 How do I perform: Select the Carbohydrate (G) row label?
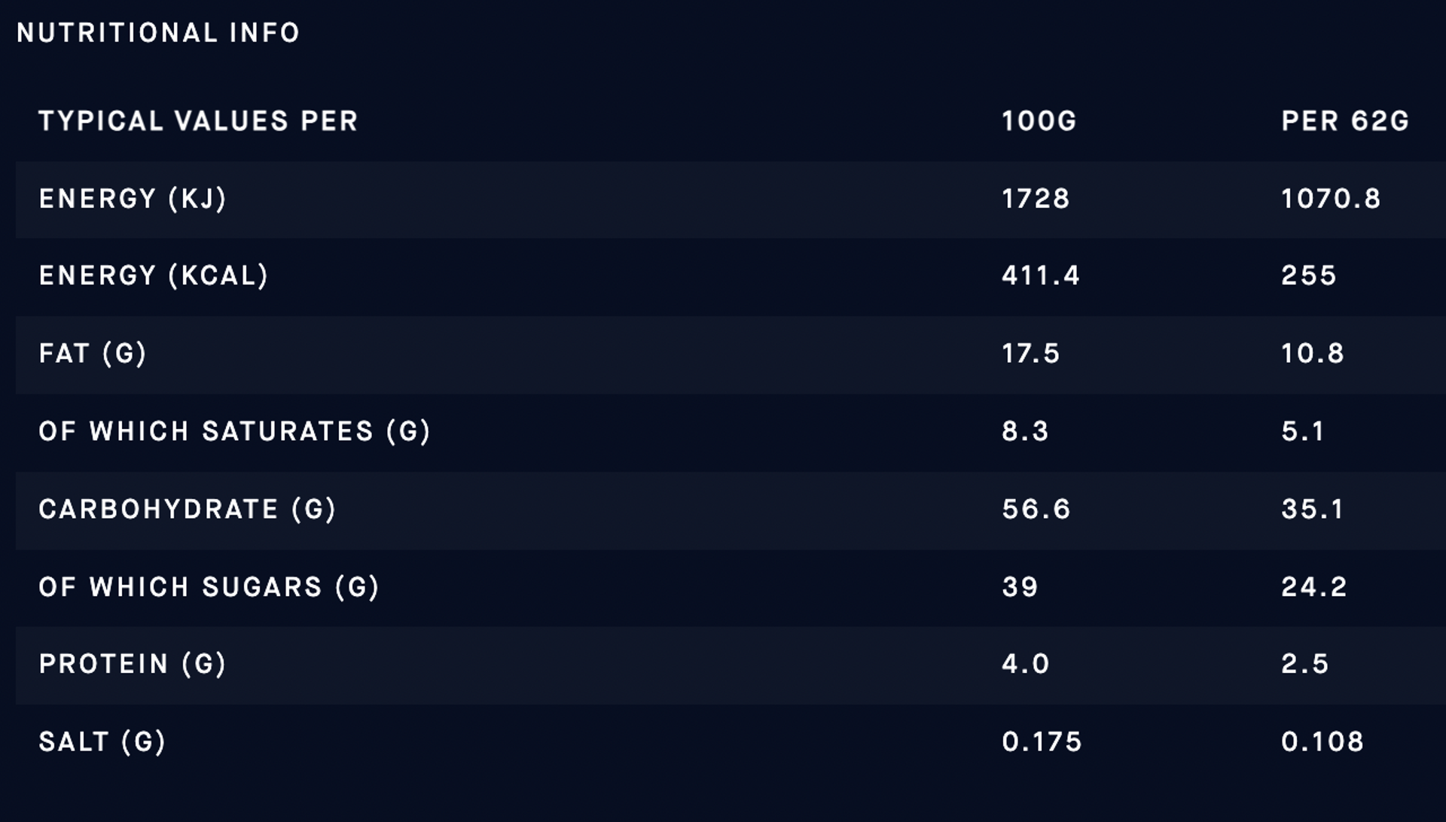pos(187,510)
